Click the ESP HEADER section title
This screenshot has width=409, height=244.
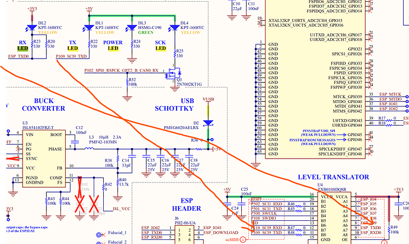pyautogui.click(x=186, y=205)
